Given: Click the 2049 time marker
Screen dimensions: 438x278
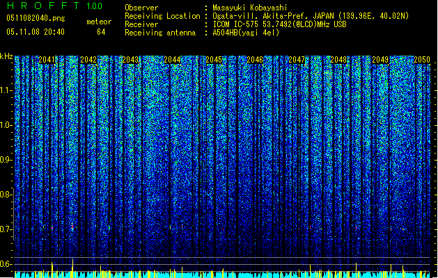Looking at the screenshot, I should [380, 60].
